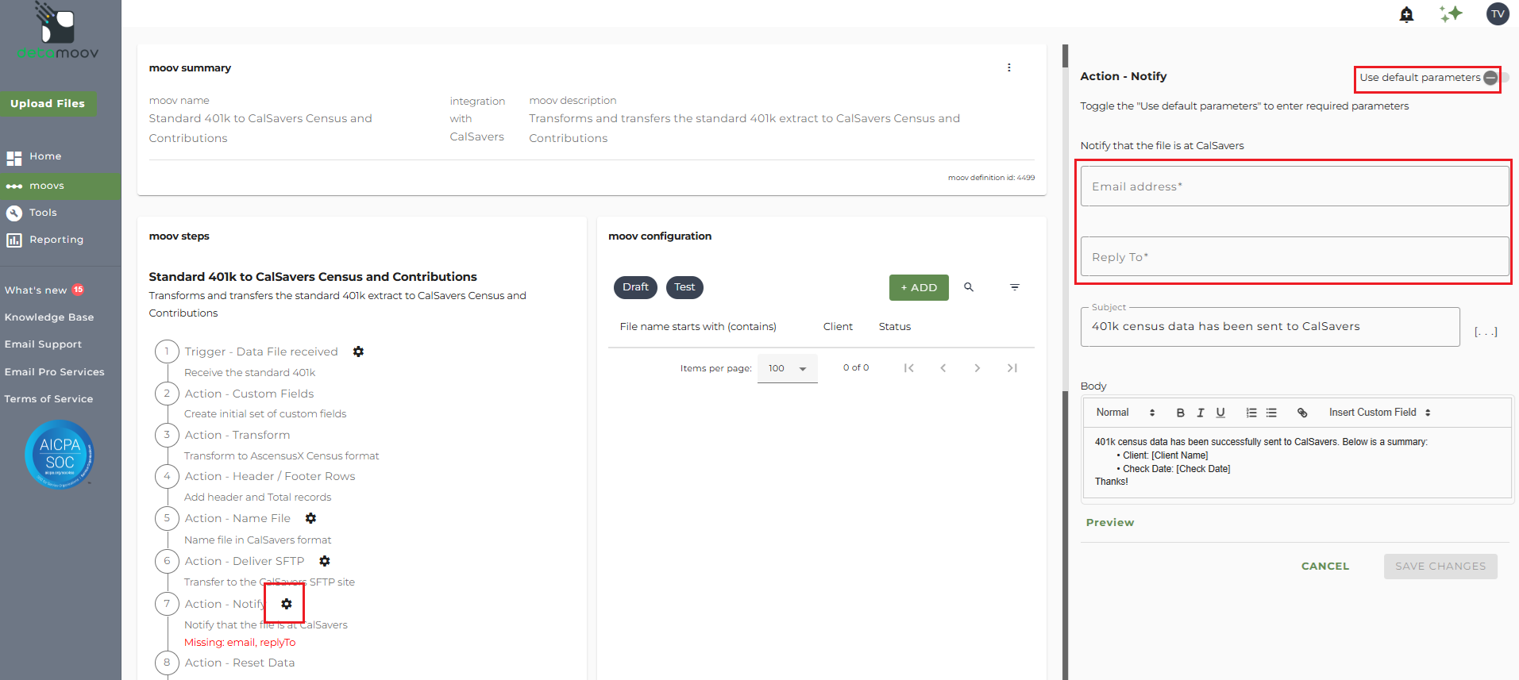1519x680 pixels.
Task: Select the Test filter chip
Action: click(x=684, y=287)
